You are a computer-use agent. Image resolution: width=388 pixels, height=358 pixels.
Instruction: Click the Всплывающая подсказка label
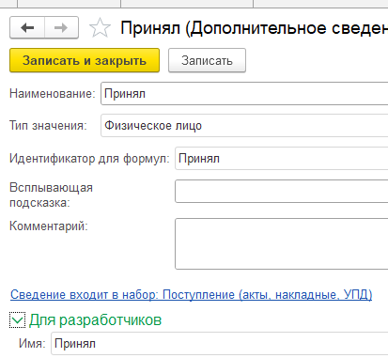[x=51, y=195]
